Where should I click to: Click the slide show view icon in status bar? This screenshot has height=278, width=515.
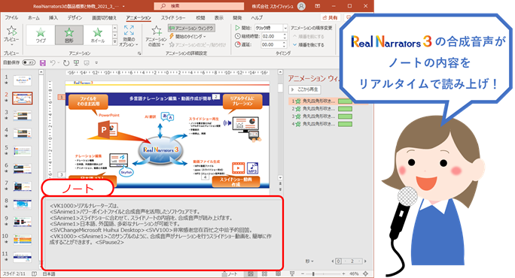click(x=292, y=273)
